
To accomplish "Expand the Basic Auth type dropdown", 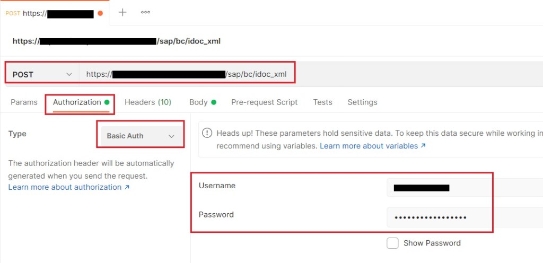I will click(141, 136).
